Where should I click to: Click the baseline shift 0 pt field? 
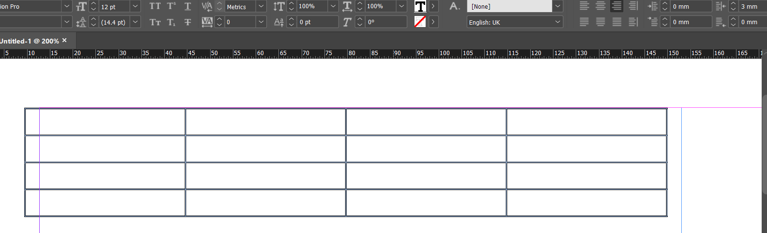point(317,22)
